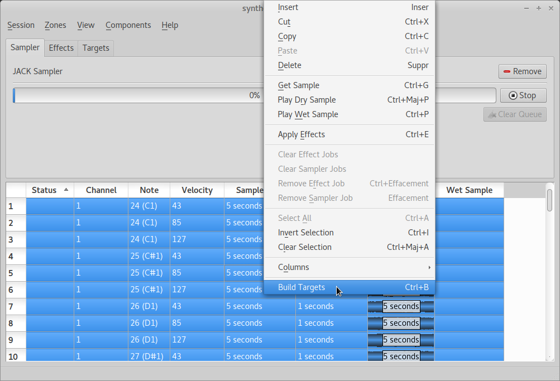Click Apply Effects menu entry
The image size is (560, 381).
point(350,134)
